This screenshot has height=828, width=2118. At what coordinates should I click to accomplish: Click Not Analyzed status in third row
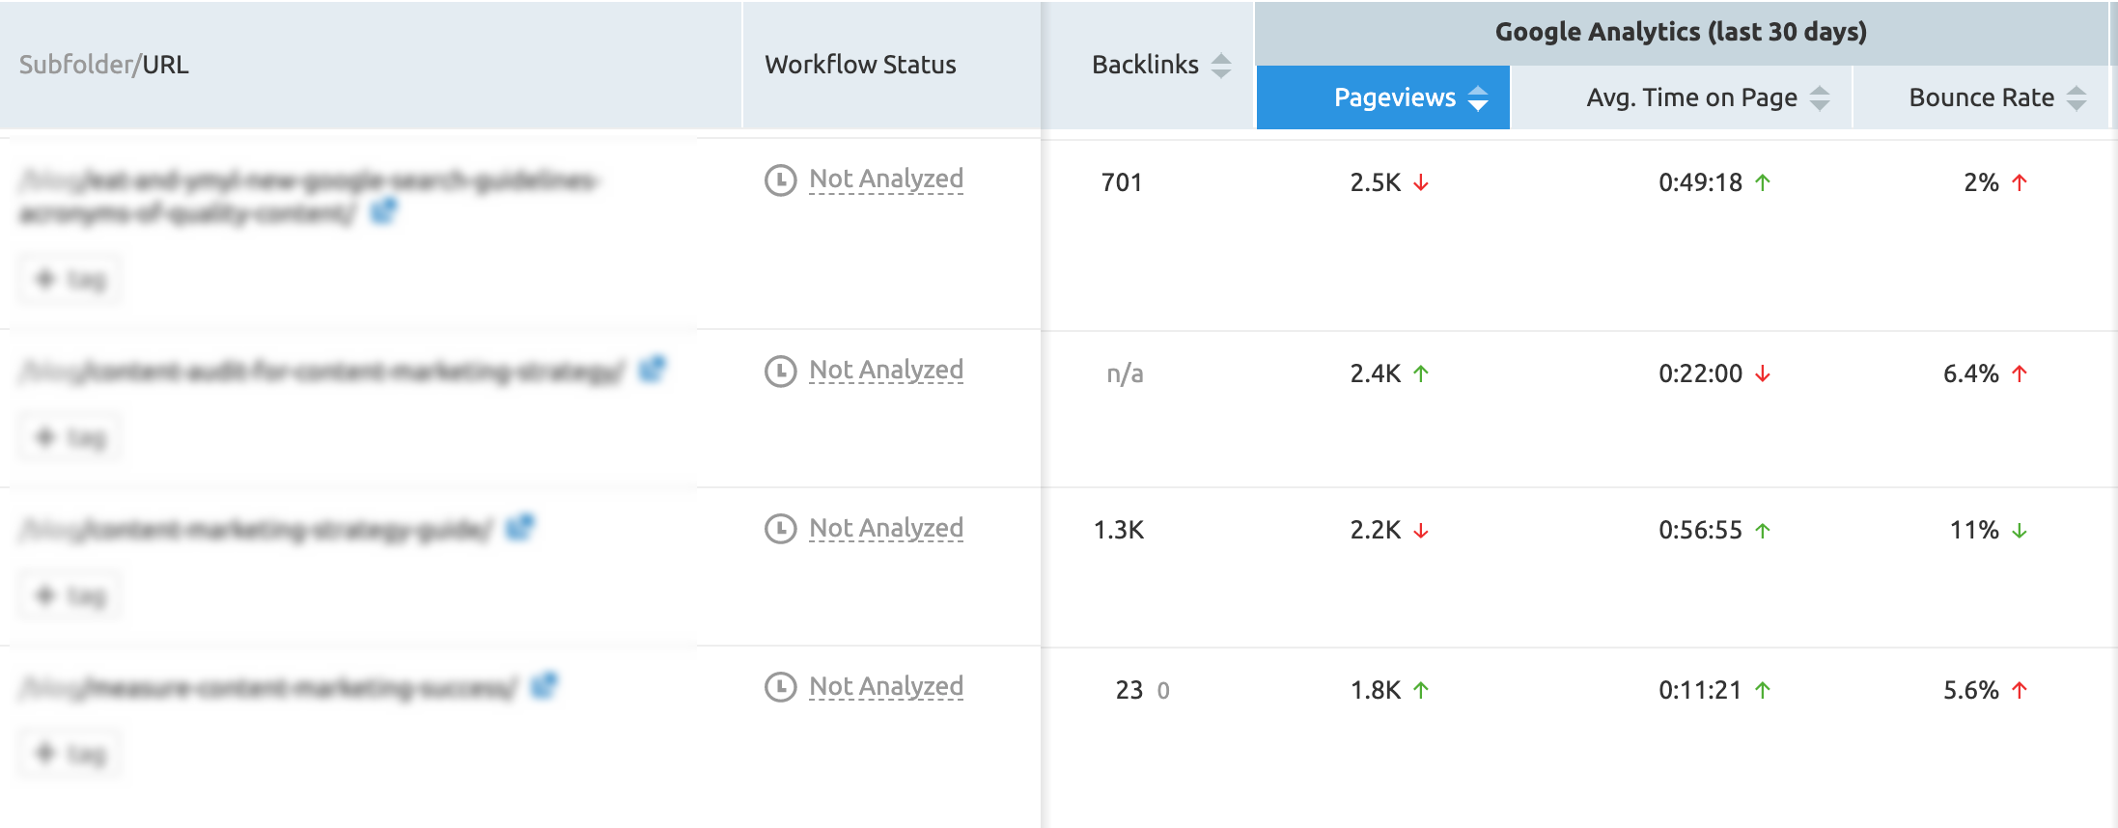click(885, 529)
